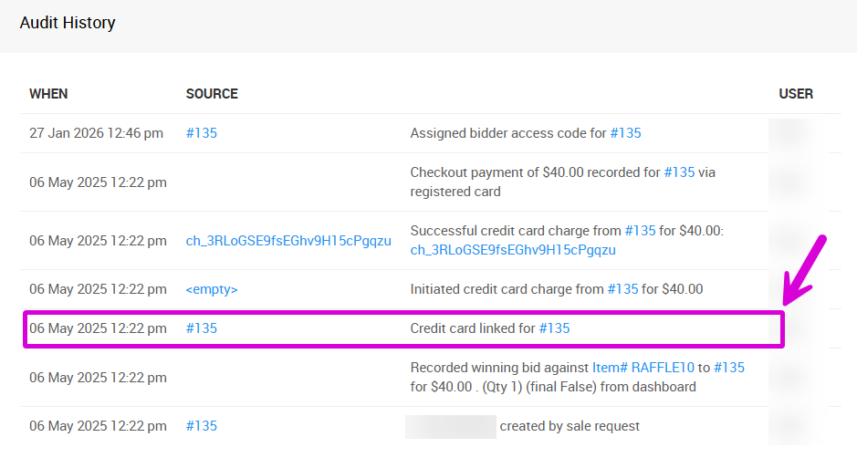The height and width of the screenshot is (458, 857).
Task: Open source #135 in the 'created by sale request' row
Action: pyautogui.click(x=202, y=426)
